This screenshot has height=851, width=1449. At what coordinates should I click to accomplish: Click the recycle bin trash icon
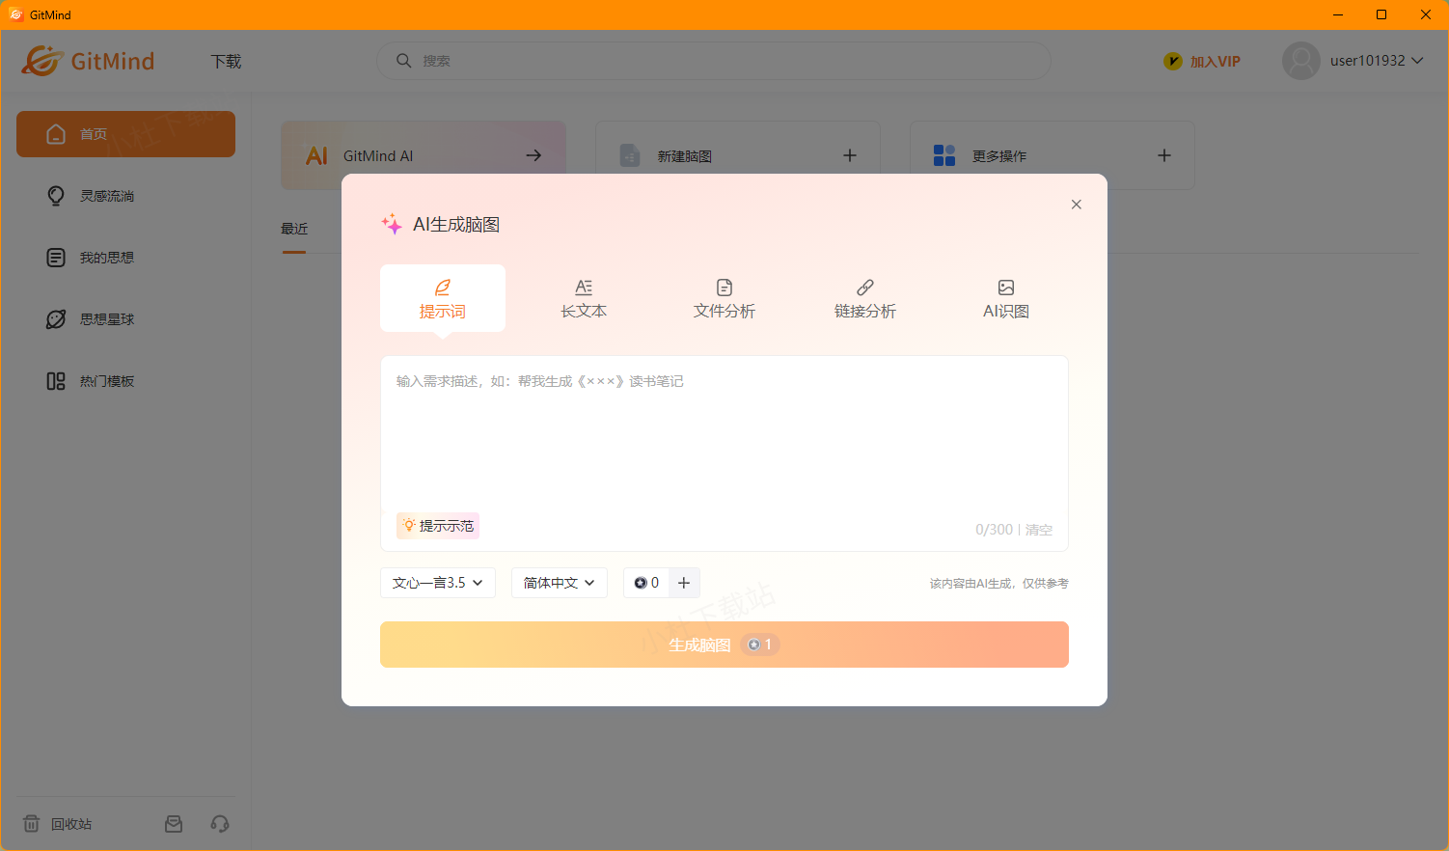pyautogui.click(x=32, y=824)
